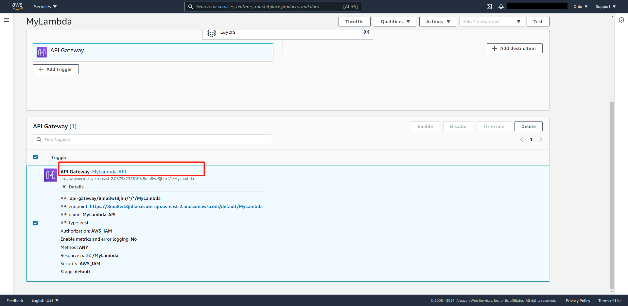628x306 pixels.
Task: Open the Actions menu
Action: (437, 21)
